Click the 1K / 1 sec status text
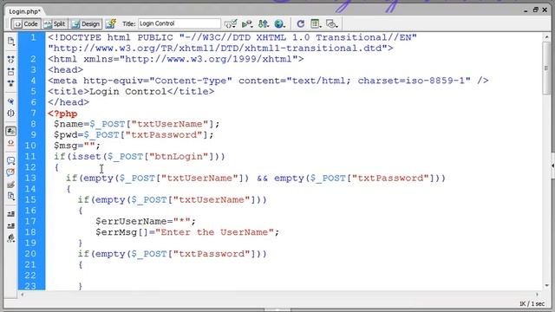 (x=532, y=303)
